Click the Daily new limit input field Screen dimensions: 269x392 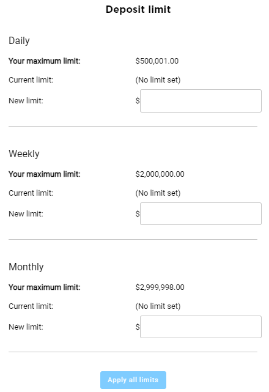coord(201,101)
